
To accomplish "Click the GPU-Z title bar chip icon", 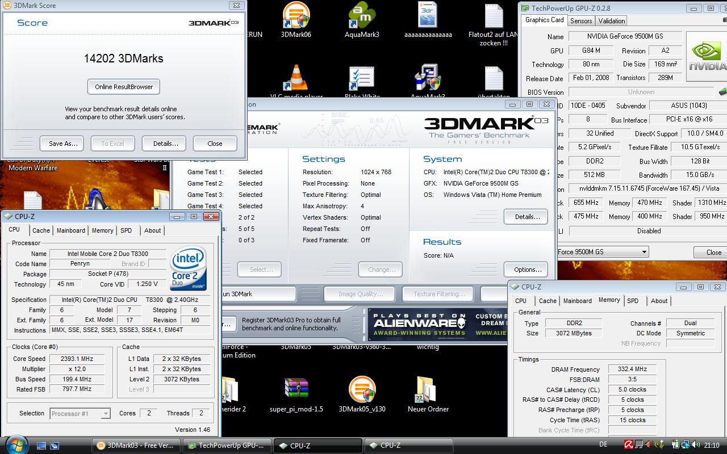I will click(525, 8).
